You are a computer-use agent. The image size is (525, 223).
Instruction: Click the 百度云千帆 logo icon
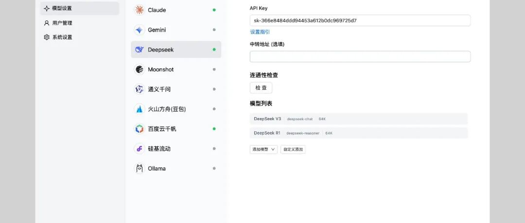[x=139, y=129]
